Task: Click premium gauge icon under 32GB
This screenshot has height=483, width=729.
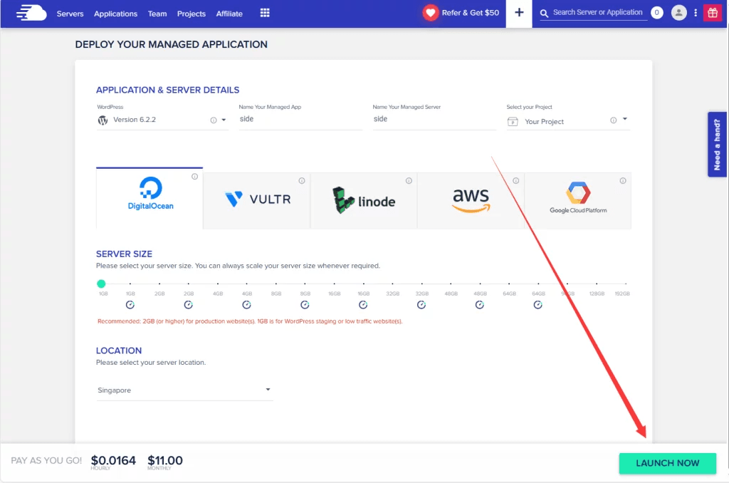Action: [421, 305]
